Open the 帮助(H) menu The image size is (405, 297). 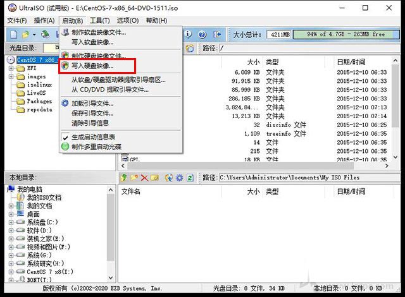click(156, 21)
